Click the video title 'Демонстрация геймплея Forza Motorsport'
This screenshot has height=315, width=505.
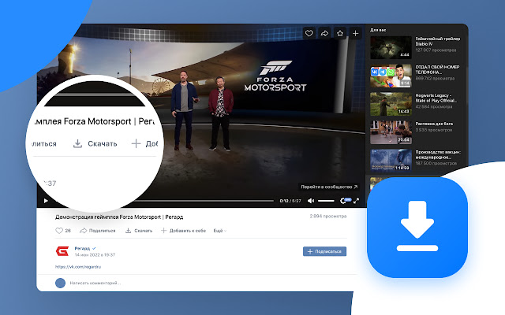pyautogui.click(x=119, y=217)
